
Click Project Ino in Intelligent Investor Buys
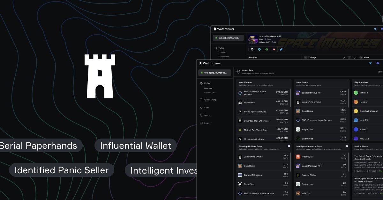coord(321,184)
